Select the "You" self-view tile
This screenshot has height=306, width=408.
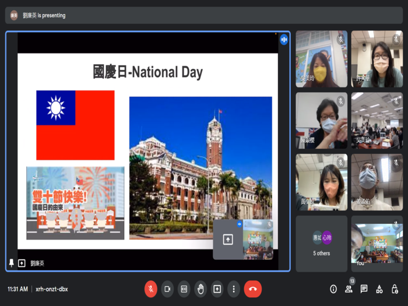(377, 244)
